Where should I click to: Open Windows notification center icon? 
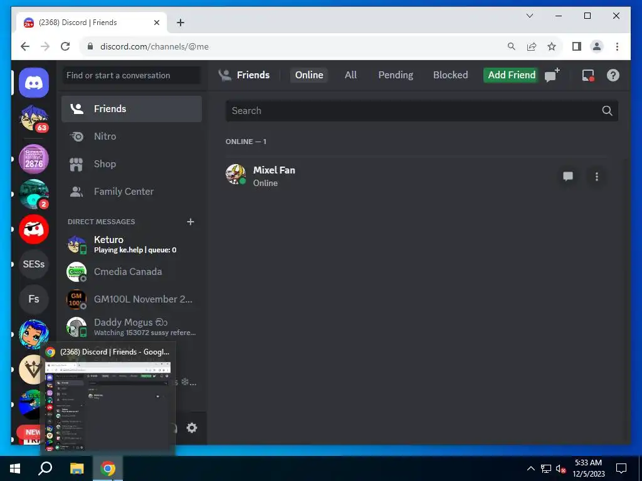click(x=621, y=468)
